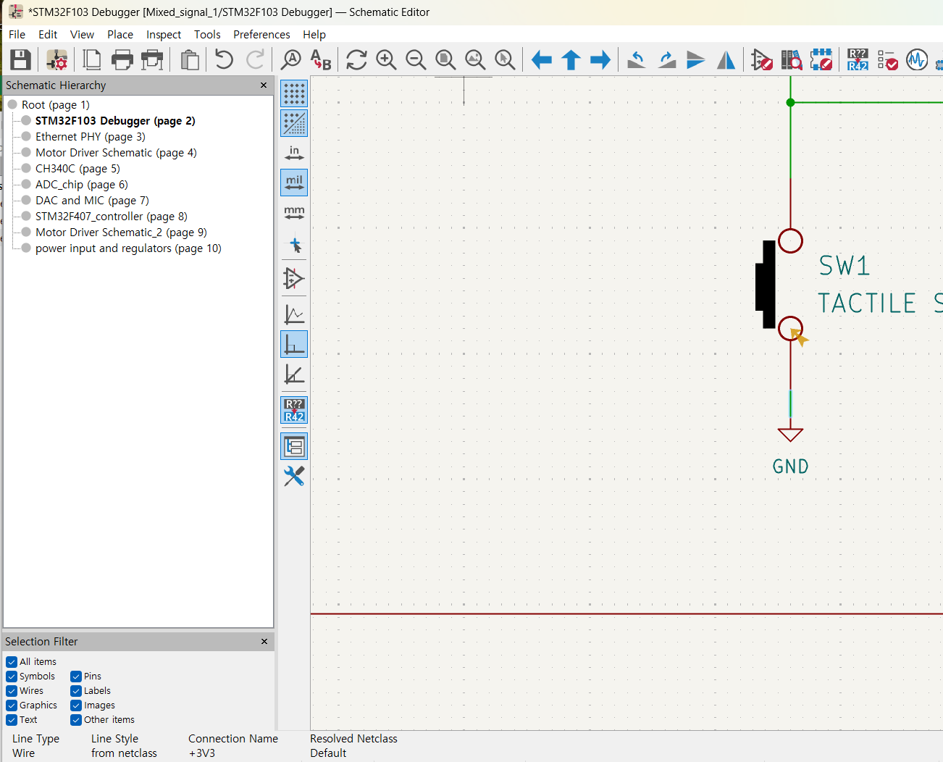Screen dimensions: 943x762
Task: Toggle full-window crosshair cursor
Action: click(294, 244)
